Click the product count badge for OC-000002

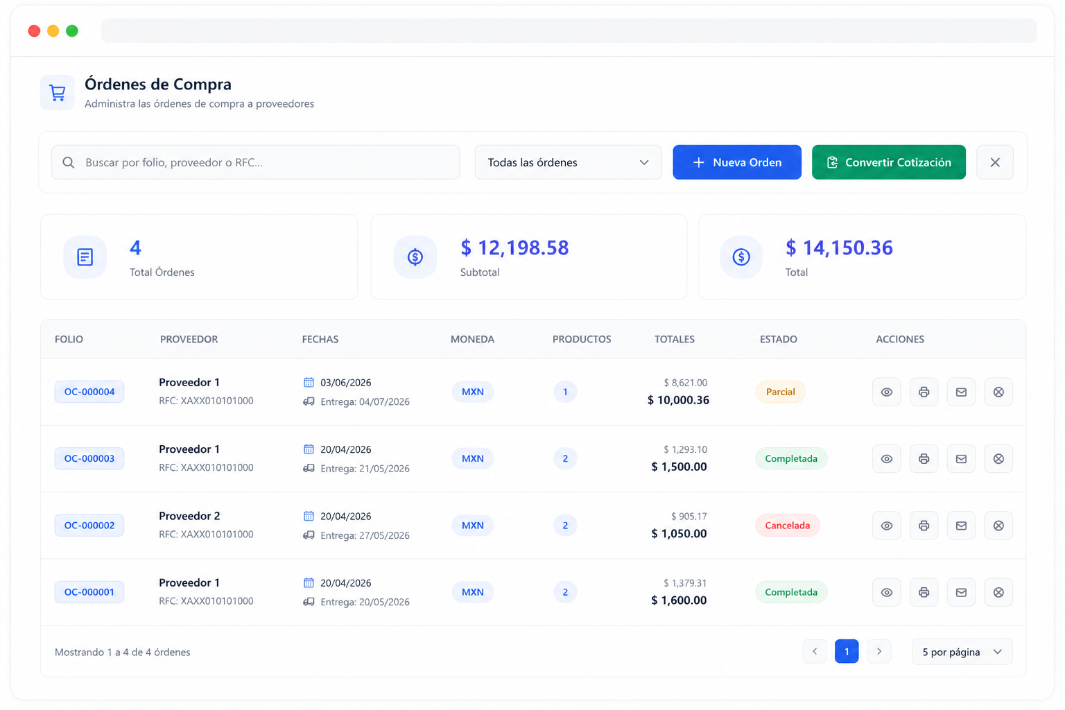point(565,526)
